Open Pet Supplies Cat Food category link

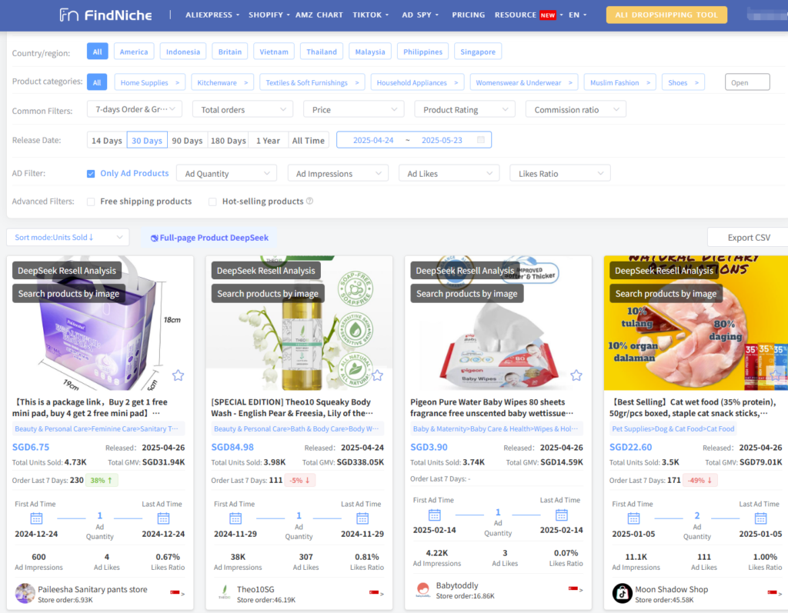coord(673,428)
